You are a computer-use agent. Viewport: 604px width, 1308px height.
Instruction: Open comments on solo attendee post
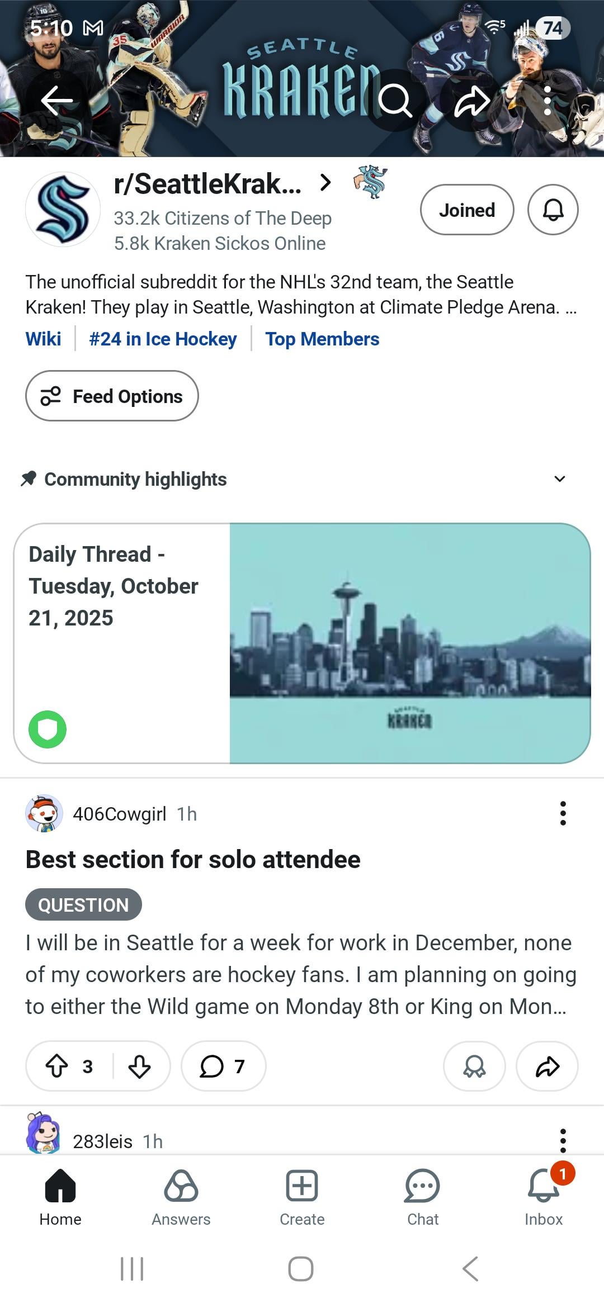pyautogui.click(x=223, y=1066)
